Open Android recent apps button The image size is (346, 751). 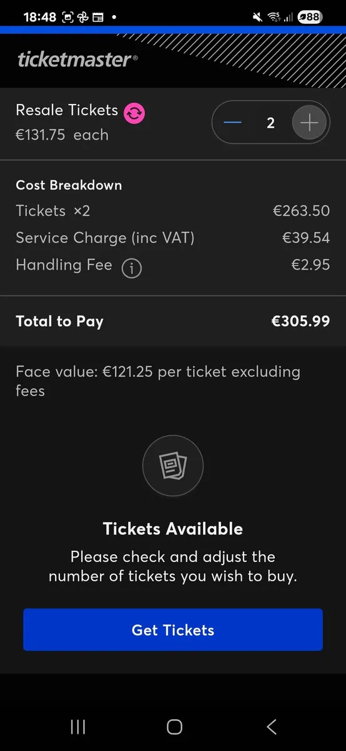pyautogui.click(x=78, y=727)
